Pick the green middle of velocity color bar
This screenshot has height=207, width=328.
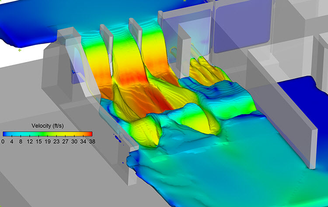click(x=43, y=134)
